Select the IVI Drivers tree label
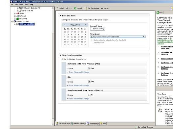 23,19
